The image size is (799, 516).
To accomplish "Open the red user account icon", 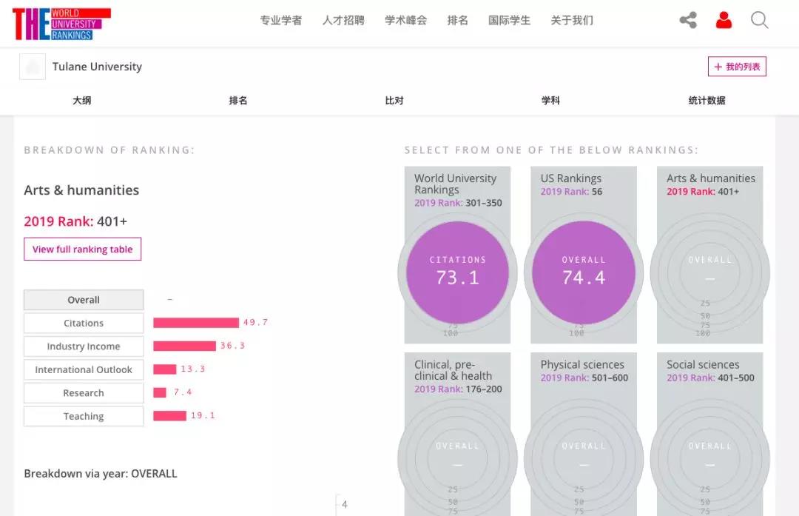I will coord(724,21).
